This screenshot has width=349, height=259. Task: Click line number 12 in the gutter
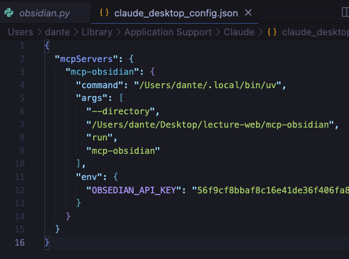[19, 190]
